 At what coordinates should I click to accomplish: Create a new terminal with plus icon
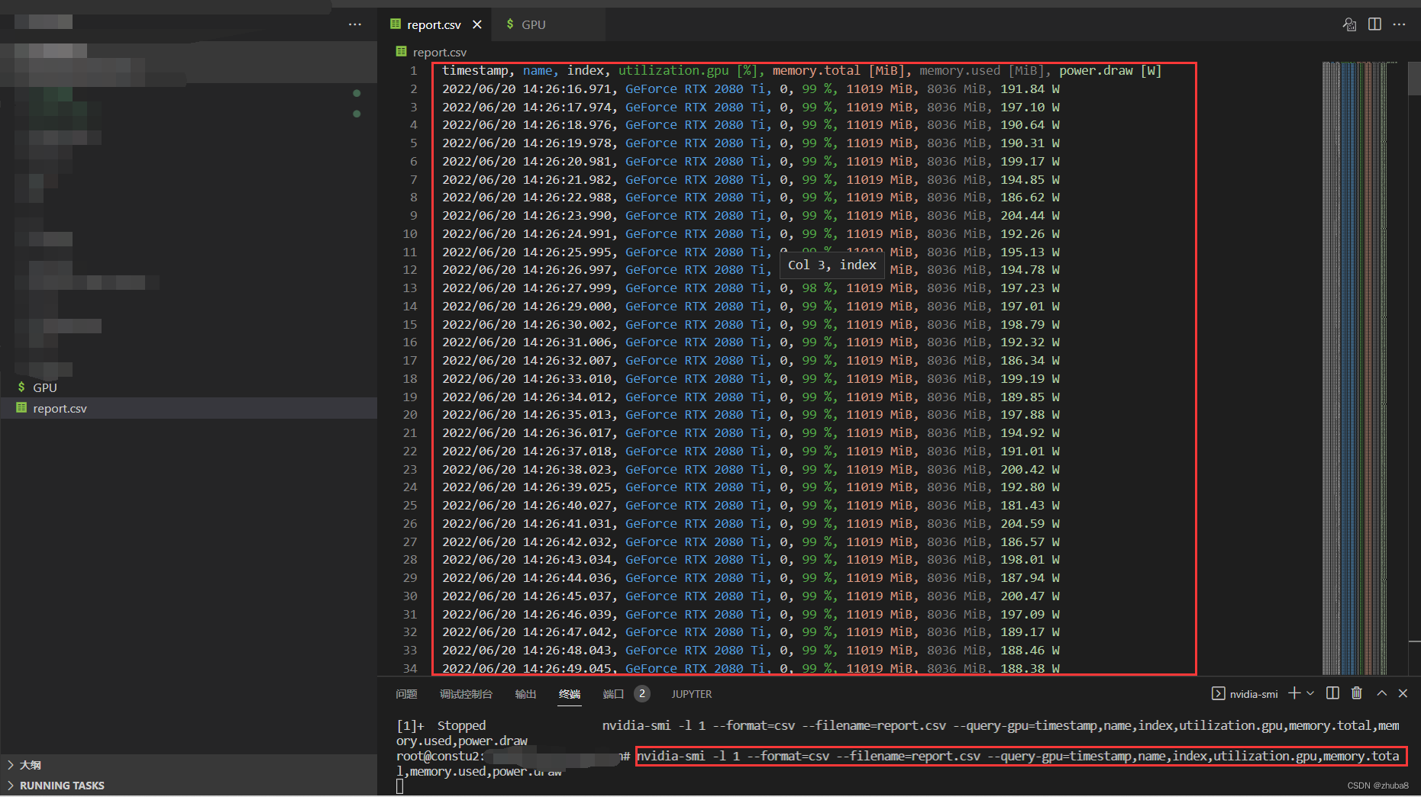1294,693
